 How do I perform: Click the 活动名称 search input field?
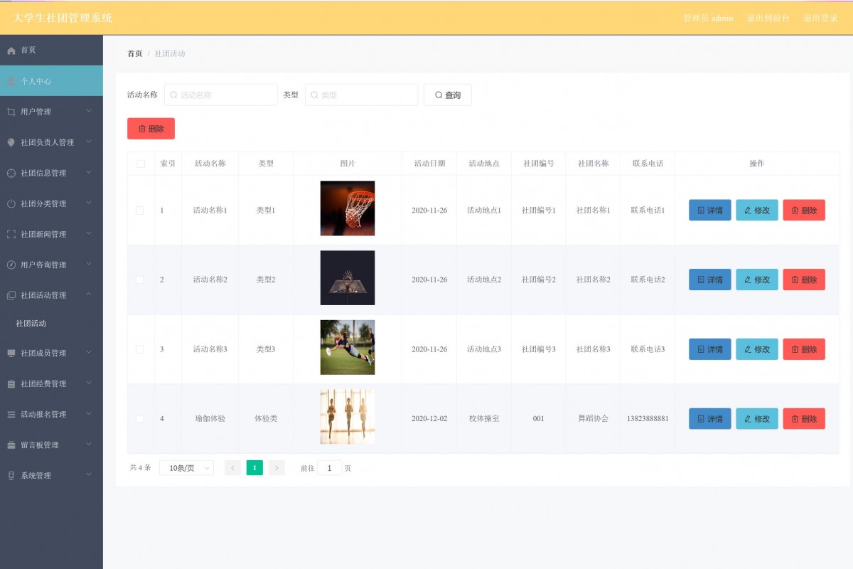coord(220,95)
